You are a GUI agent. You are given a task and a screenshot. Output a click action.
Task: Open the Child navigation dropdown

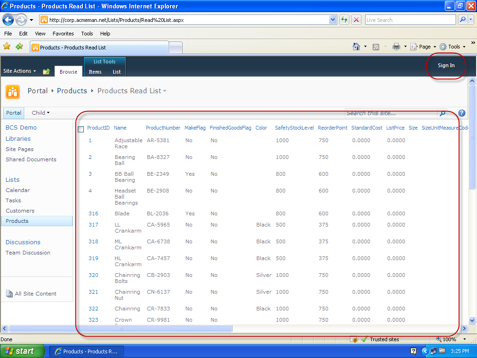pos(40,113)
